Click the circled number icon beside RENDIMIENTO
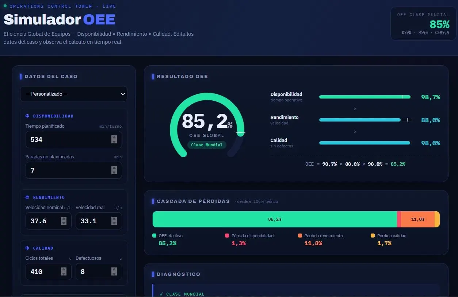The width and height of the screenshot is (458, 297). pos(27,197)
